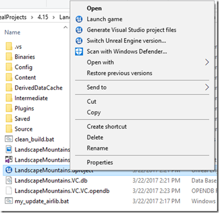
Task: Select the LandscapeMountains.VC.db file name
Action: 51,181
